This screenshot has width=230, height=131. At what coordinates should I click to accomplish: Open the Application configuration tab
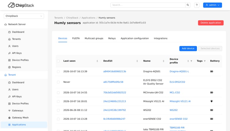coord(135,38)
